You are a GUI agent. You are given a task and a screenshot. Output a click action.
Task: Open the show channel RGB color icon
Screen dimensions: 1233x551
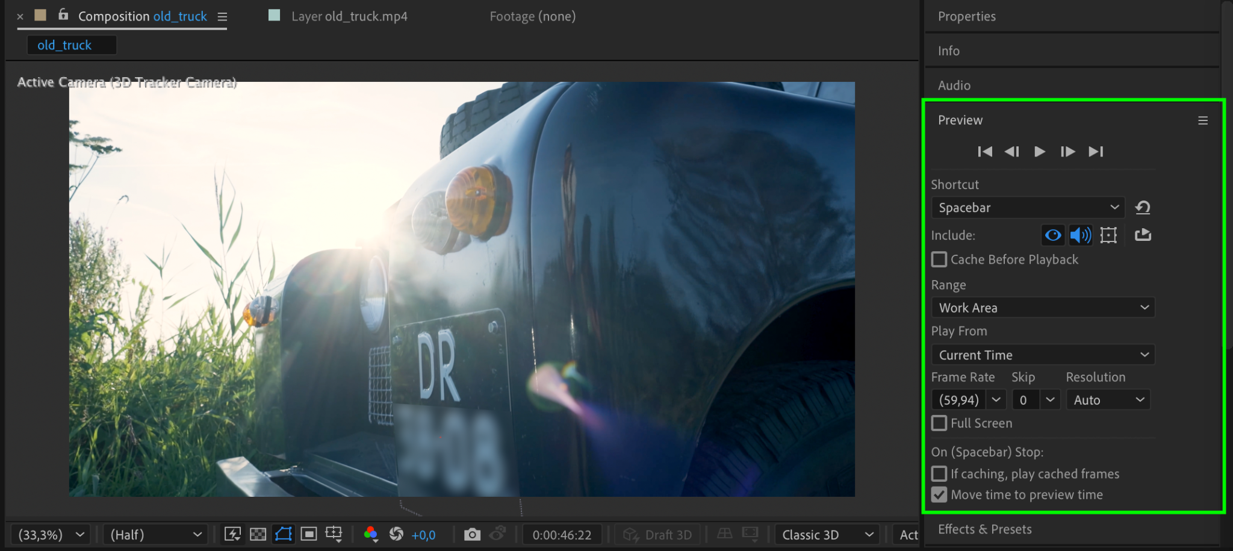tap(371, 534)
